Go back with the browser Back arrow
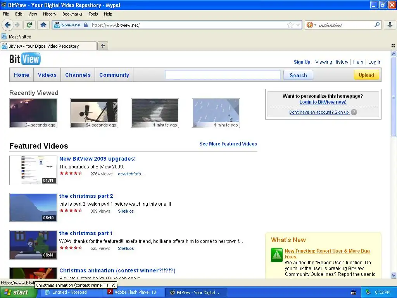 [8, 25]
